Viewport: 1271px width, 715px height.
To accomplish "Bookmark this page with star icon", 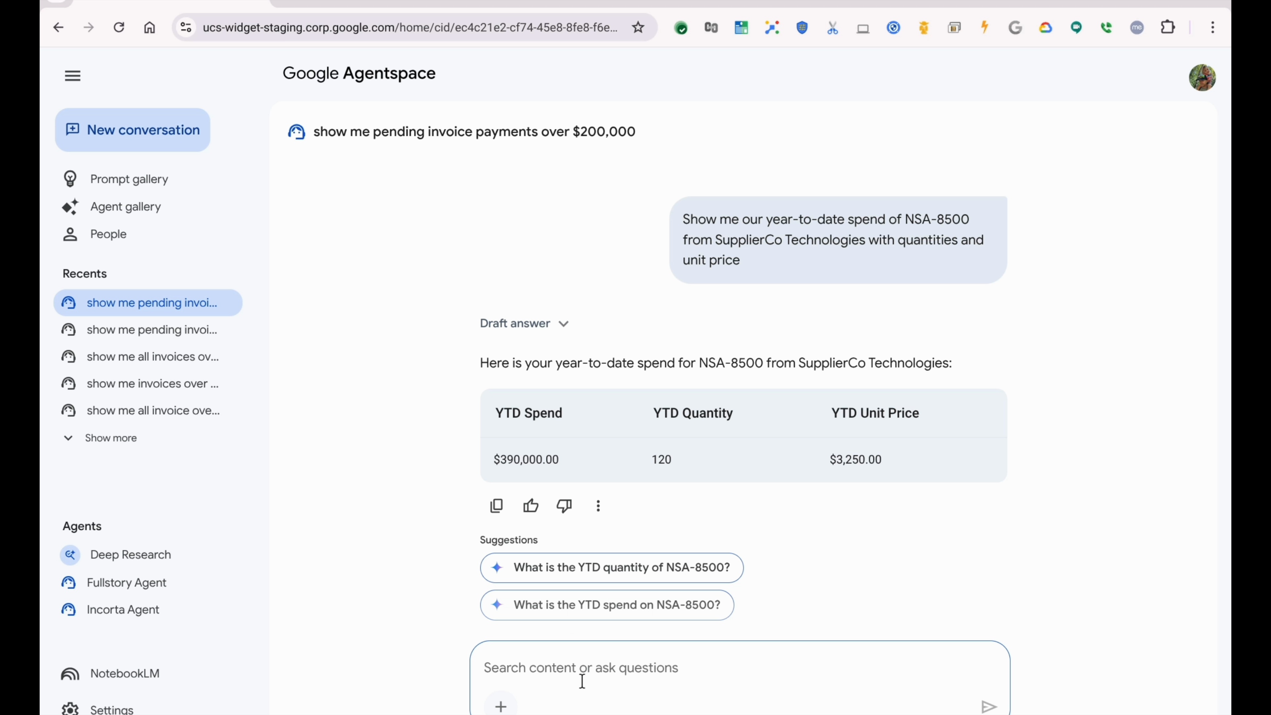I will 638,27.
